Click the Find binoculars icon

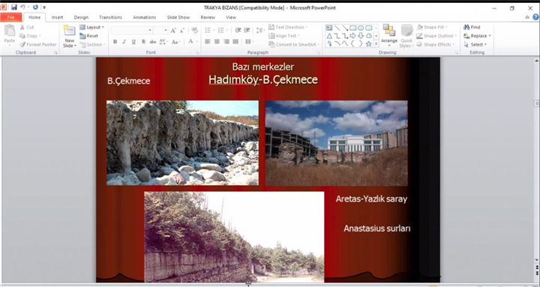(x=466, y=27)
